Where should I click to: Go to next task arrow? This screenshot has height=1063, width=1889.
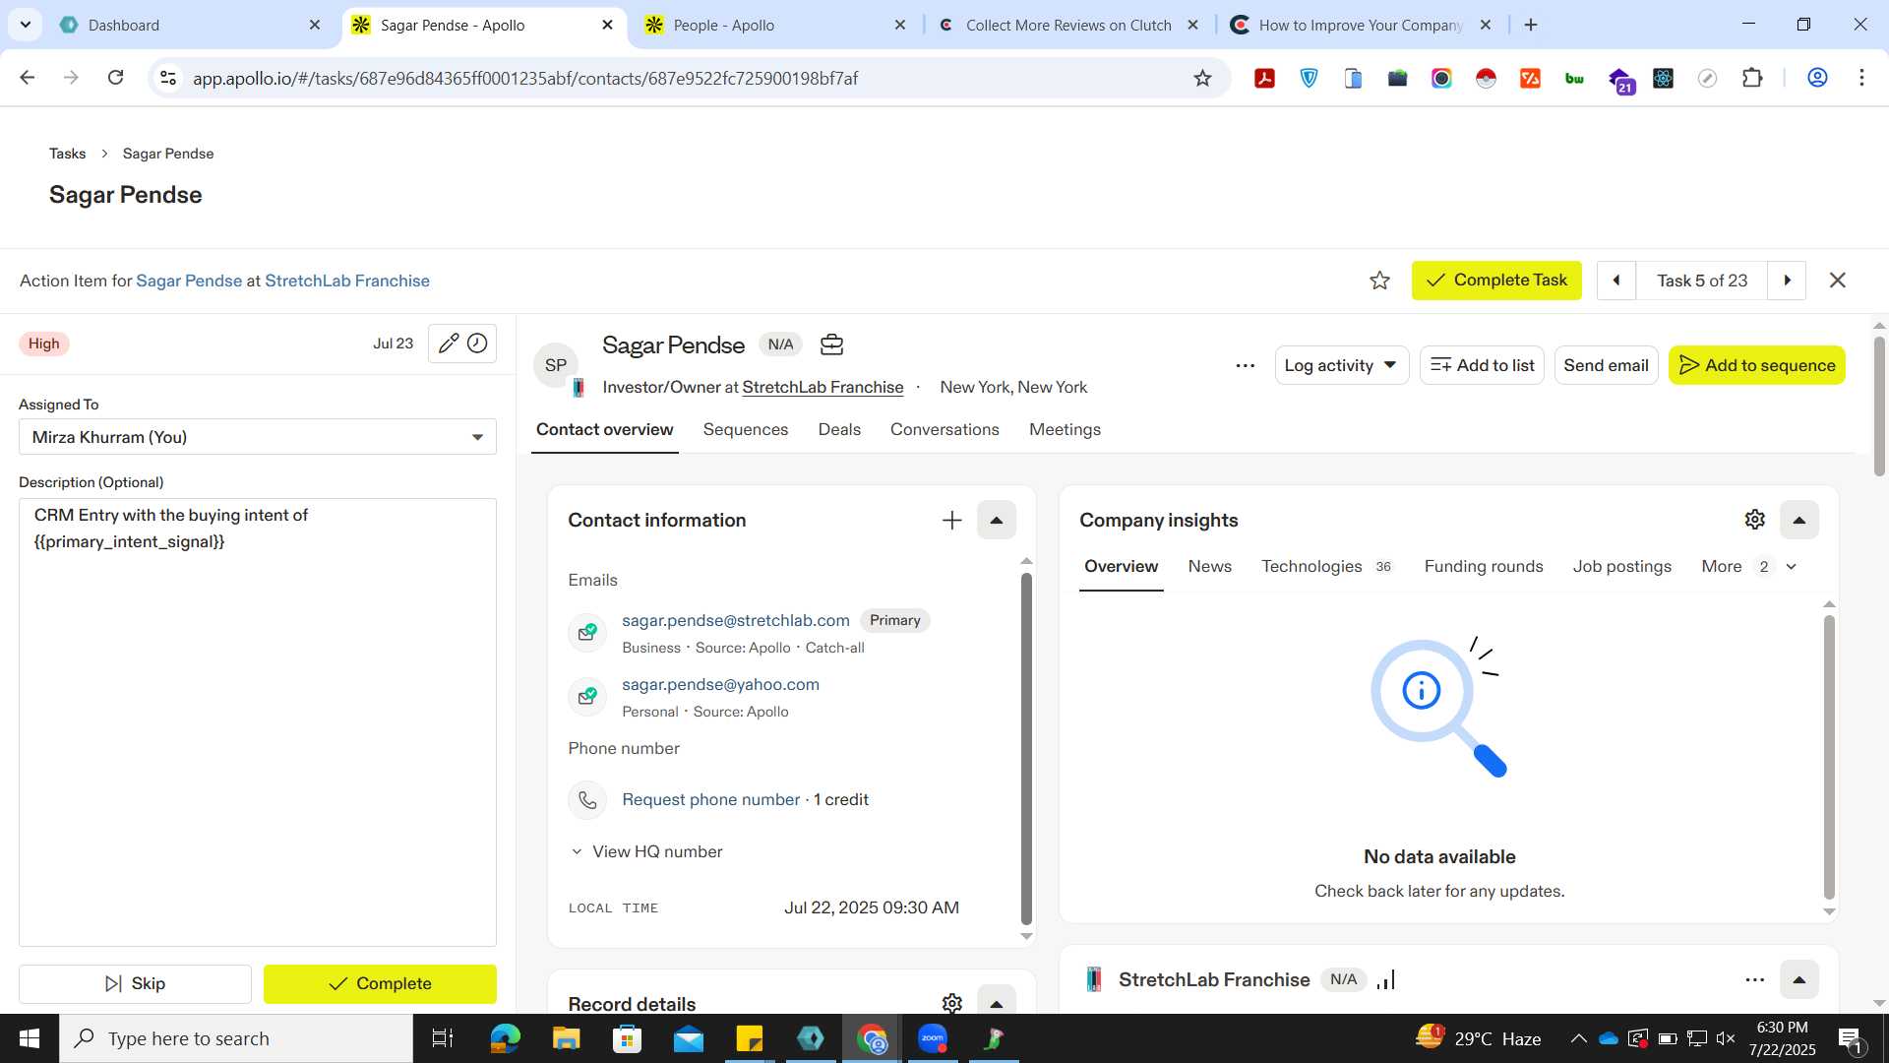pos(1787,281)
